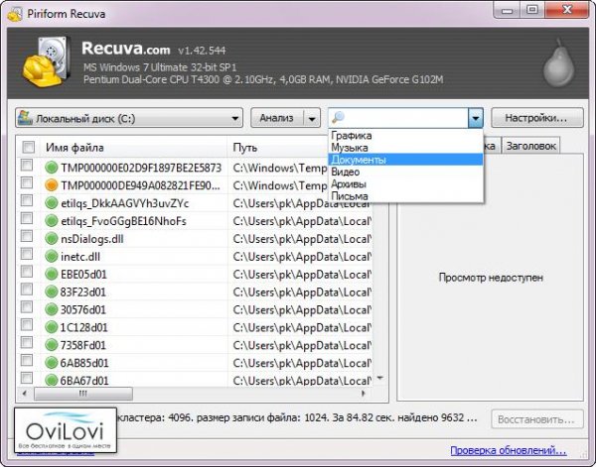596x467 pixels.
Task: Click the Восстановить recover button
Action: click(537, 419)
